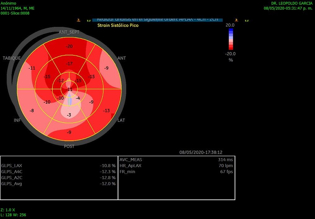Select the AVC_MEAS 314 ms entry

pyautogui.click(x=176, y=160)
